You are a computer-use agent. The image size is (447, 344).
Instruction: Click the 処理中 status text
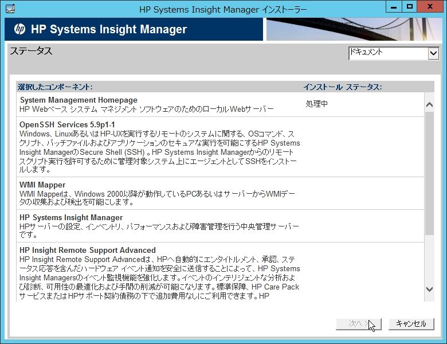click(316, 104)
